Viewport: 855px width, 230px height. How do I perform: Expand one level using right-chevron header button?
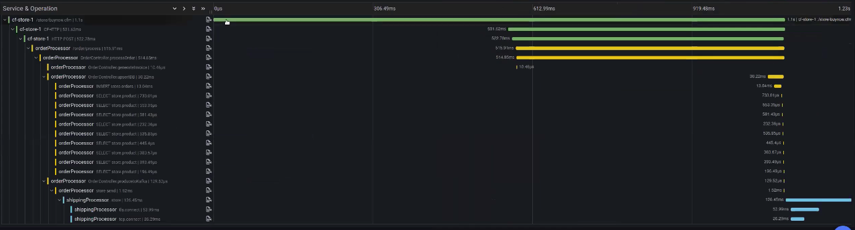pyautogui.click(x=184, y=9)
